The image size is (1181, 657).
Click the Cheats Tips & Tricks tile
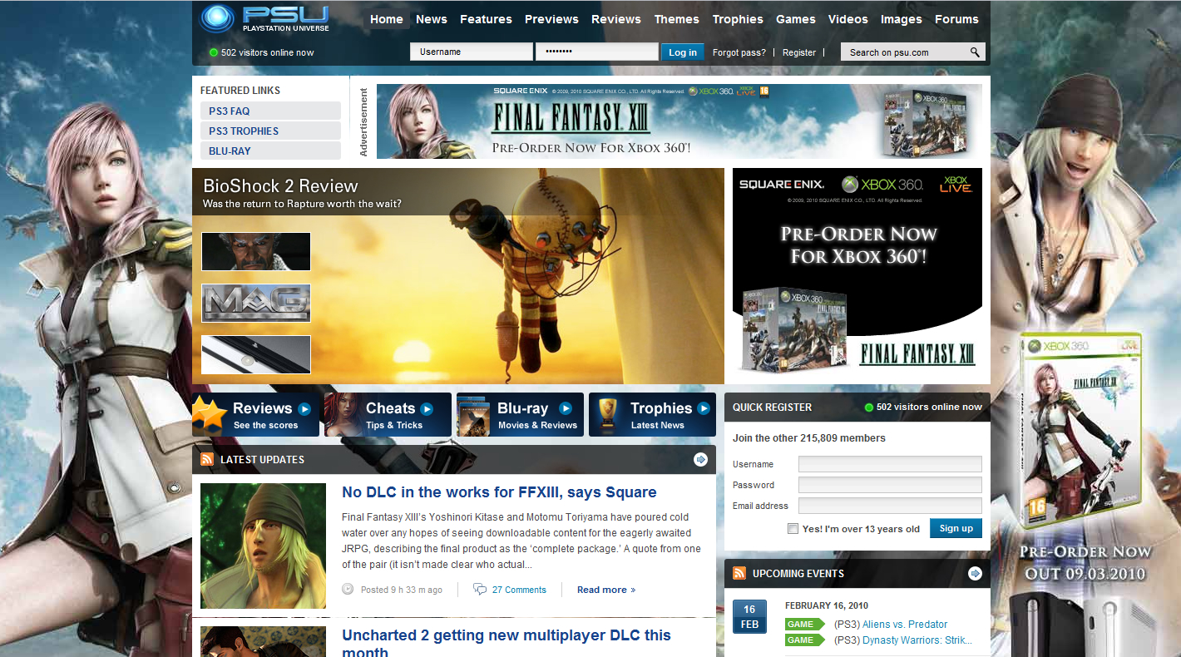coord(388,414)
